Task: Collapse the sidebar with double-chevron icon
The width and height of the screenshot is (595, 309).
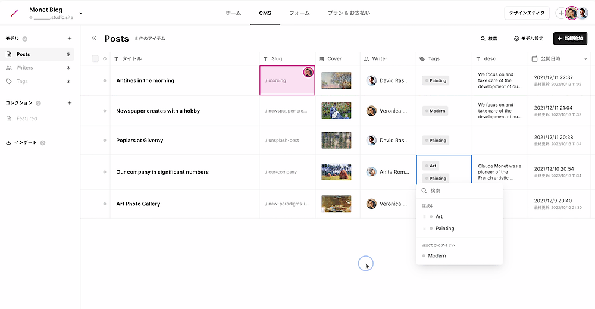Action: point(94,39)
